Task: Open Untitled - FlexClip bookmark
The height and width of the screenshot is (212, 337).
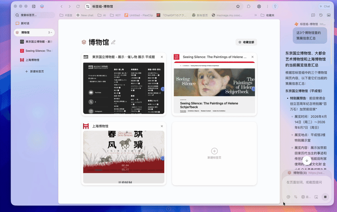Action: pyautogui.click(x=139, y=15)
